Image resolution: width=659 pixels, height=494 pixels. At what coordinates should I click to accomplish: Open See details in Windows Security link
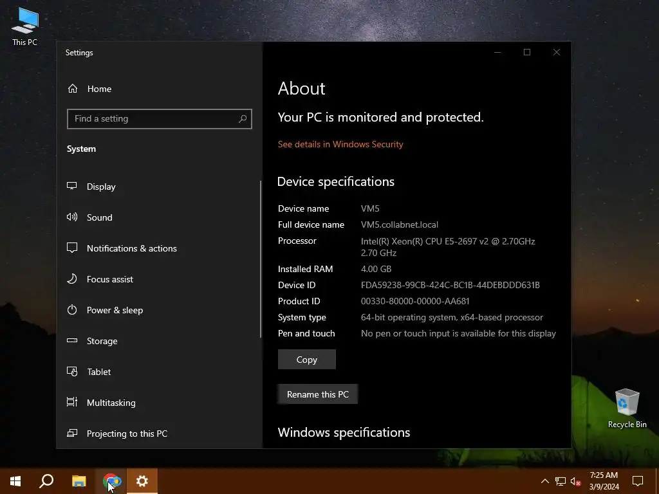[x=340, y=144]
